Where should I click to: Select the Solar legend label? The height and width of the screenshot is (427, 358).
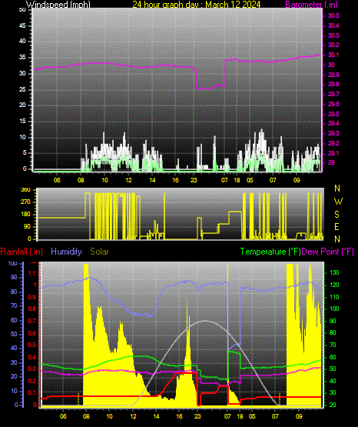click(100, 252)
